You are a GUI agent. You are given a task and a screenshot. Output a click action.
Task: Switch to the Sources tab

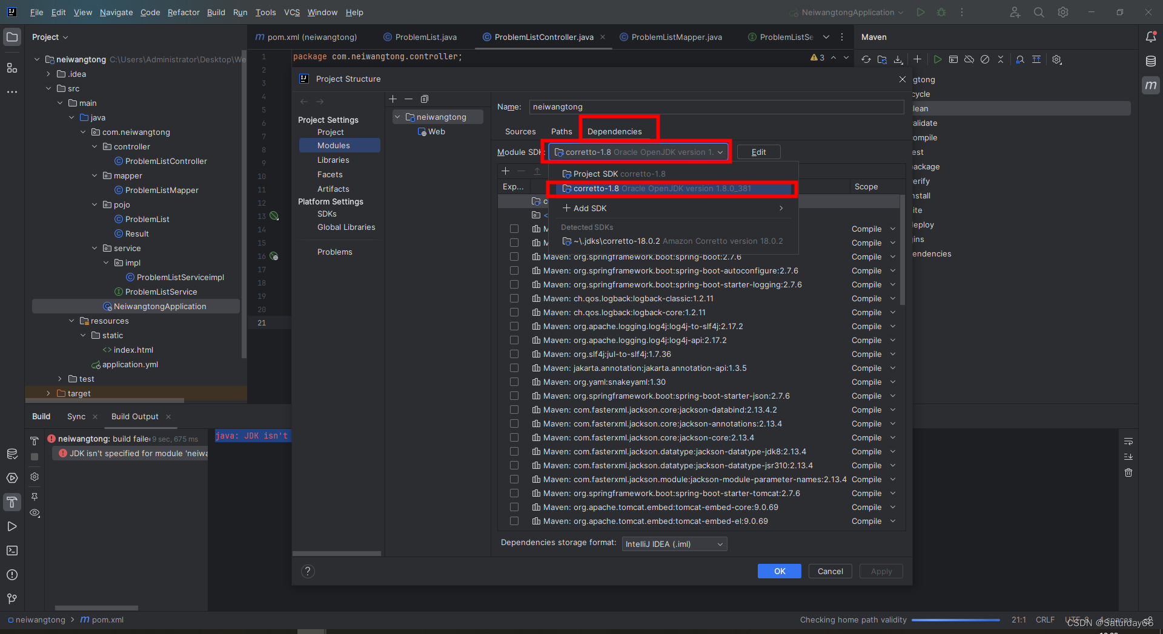click(x=520, y=131)
